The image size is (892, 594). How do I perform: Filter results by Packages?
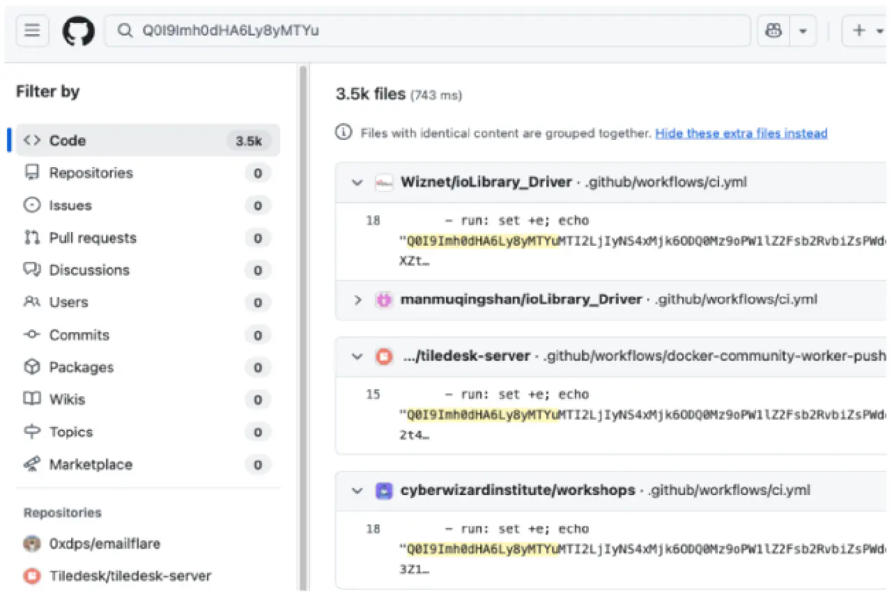point(148,367)
